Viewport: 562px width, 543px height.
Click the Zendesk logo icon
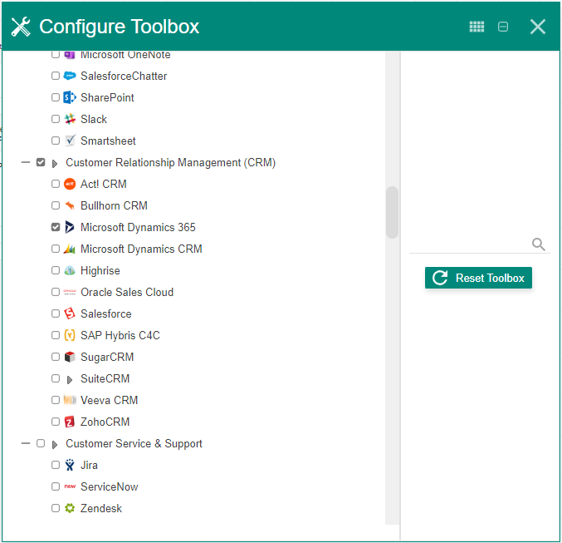point(70,508)
